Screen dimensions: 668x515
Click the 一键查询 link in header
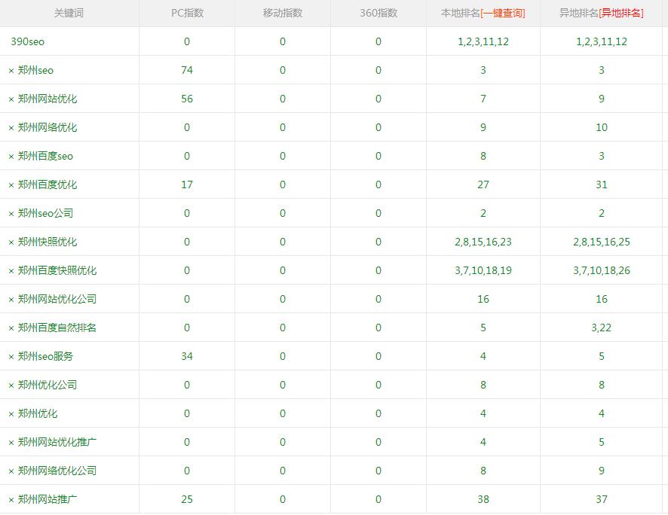pyautogui.click(x=503, y=13)
